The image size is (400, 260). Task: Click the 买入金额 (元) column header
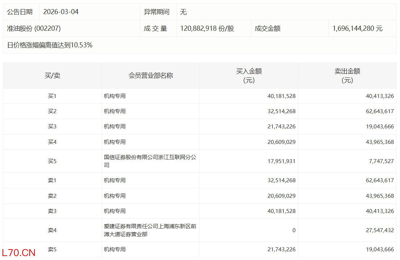point(249,76)
